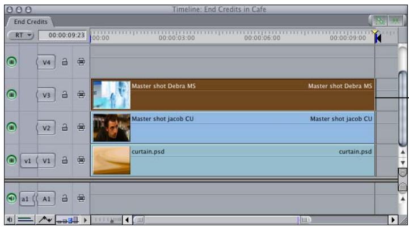Viewport: 409px width, 227px height.
Task: Click the window resize corner handle
Action: coord(403,221)
